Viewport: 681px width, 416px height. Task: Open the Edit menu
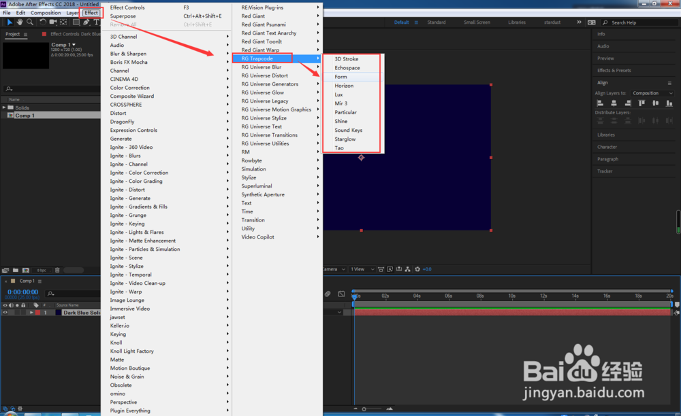point(20,13)
